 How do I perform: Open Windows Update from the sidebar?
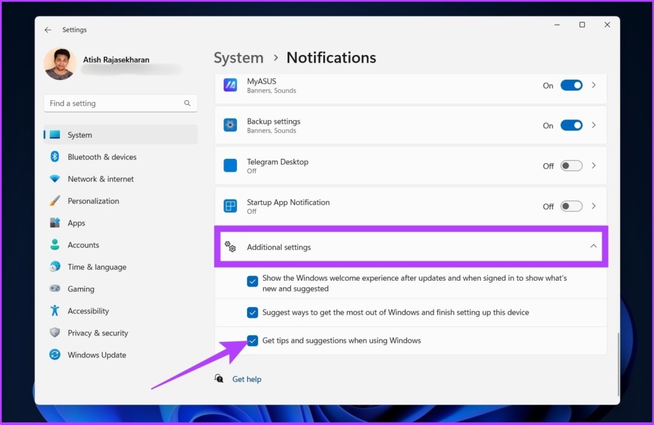(96, 355)
